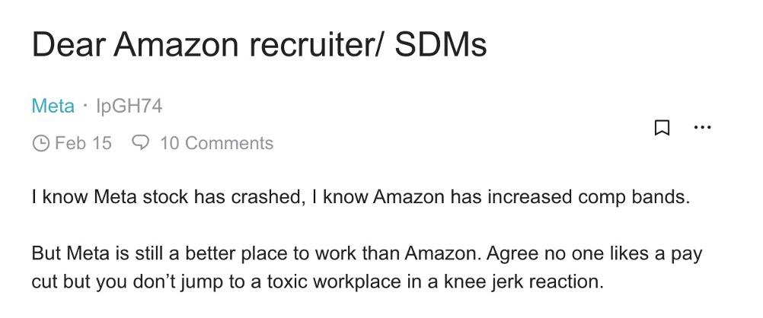This screenshot has width=763, height=318.
Task: View profile of user IpGH74
Action: tap(128, 106)
